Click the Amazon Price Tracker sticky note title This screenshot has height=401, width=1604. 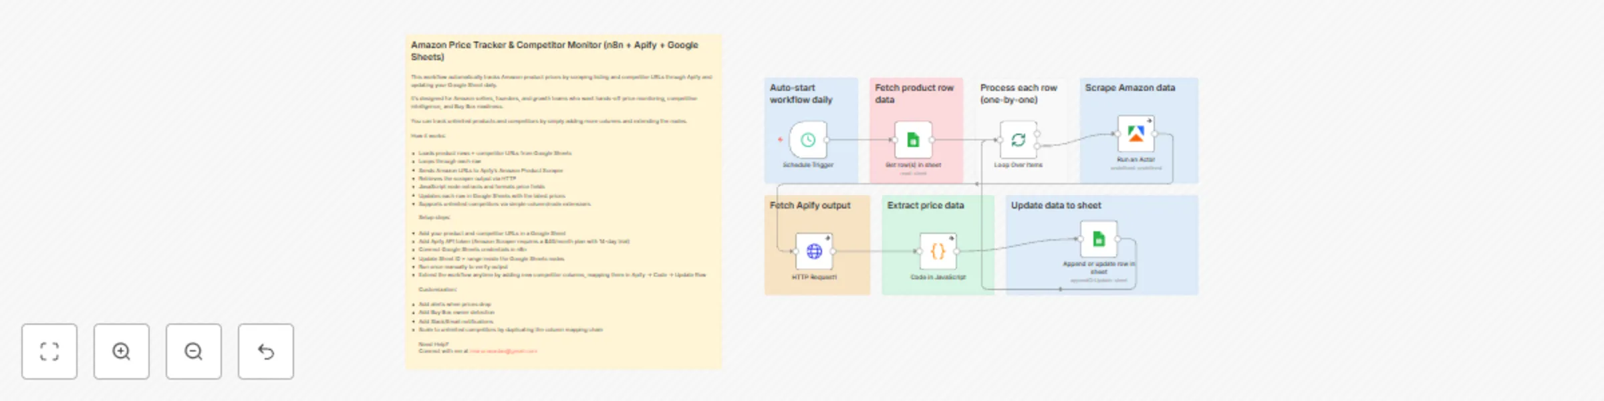click(x=554, y=51)
